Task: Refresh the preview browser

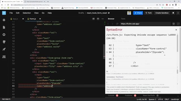Action: (117, 24)
